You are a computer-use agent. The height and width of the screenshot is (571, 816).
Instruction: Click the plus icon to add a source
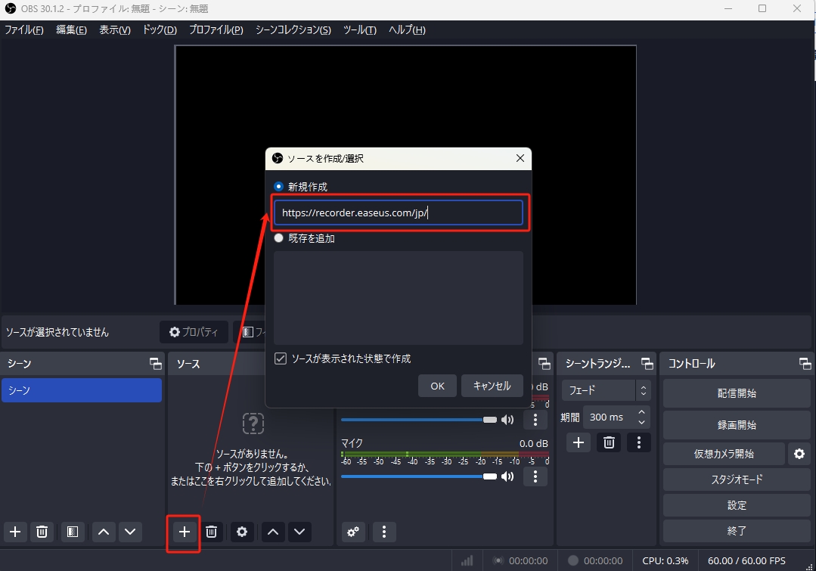(183, 532)
